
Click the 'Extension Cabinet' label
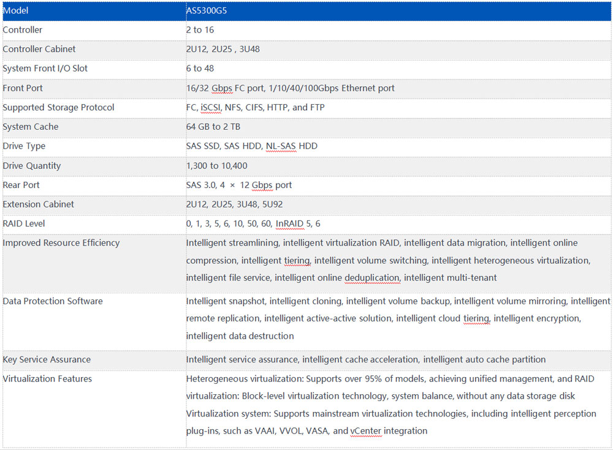coord(38,204)
